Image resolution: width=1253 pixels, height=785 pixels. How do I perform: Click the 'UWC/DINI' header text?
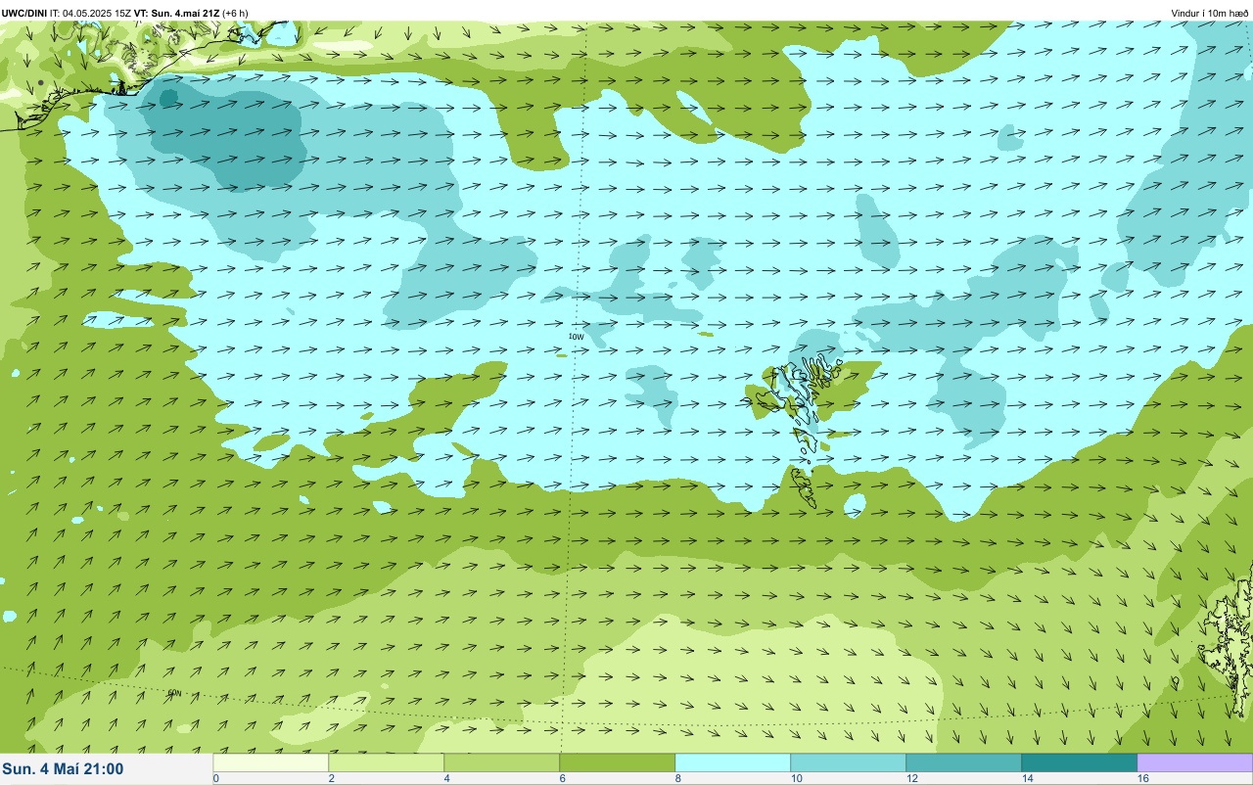[23, 13]
